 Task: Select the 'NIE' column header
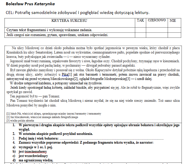[173, 21]
